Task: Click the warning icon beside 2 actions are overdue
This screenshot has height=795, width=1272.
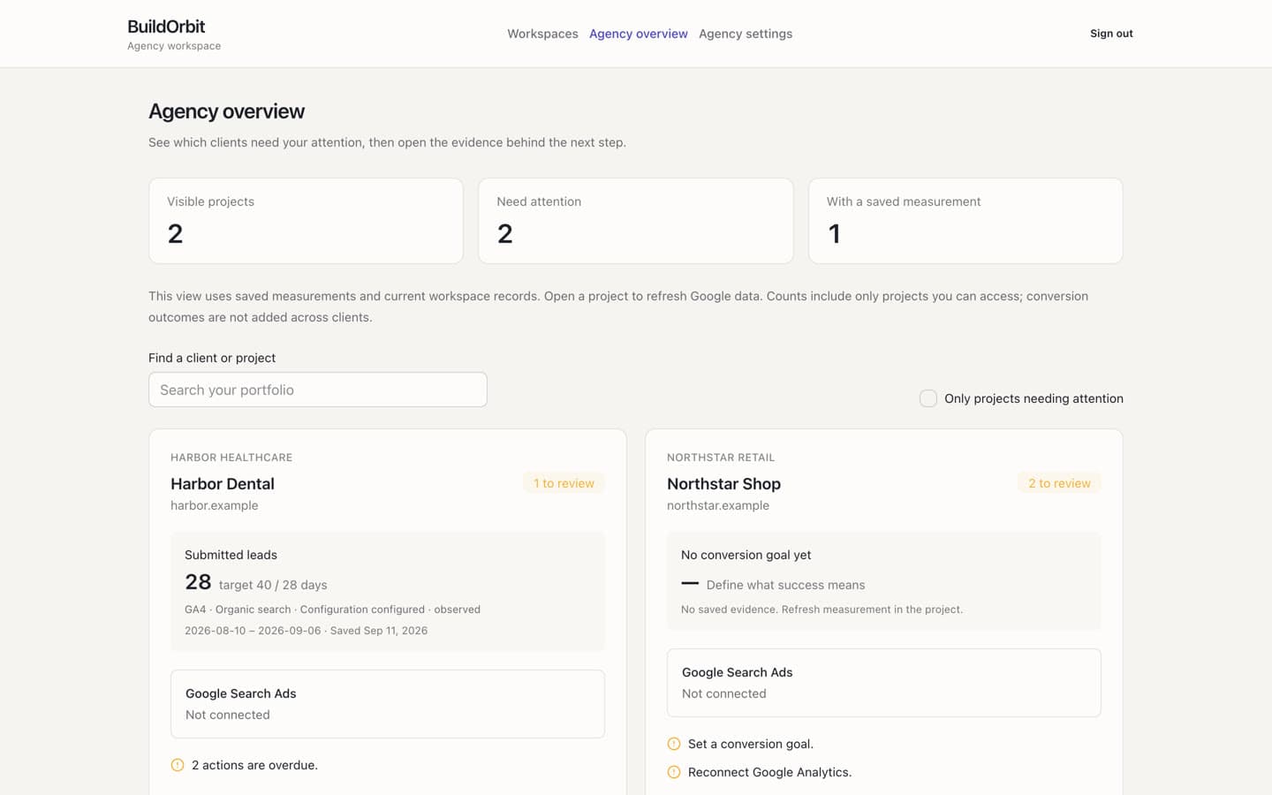Action: click(178, 765)
